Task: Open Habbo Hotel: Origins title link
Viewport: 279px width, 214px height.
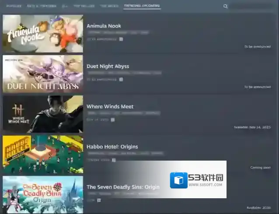Action: 112,147
